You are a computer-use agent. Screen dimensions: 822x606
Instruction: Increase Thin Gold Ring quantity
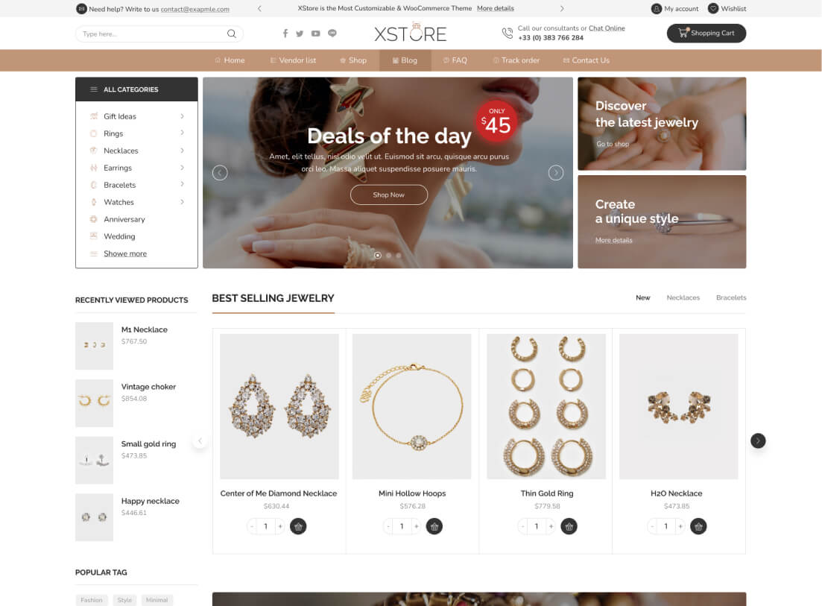pyautogui.click(x=551, y=526)
